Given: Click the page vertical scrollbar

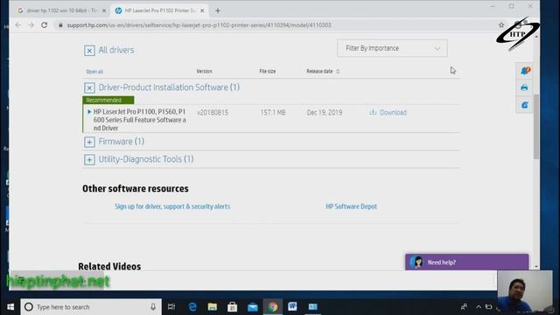Looking at the screenshot, I should tap(536, 127).
